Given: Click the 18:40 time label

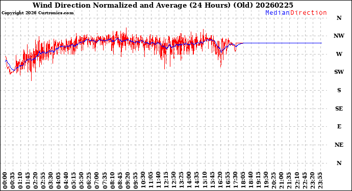Looking at the screenshot, I should (x=250, y=180).
